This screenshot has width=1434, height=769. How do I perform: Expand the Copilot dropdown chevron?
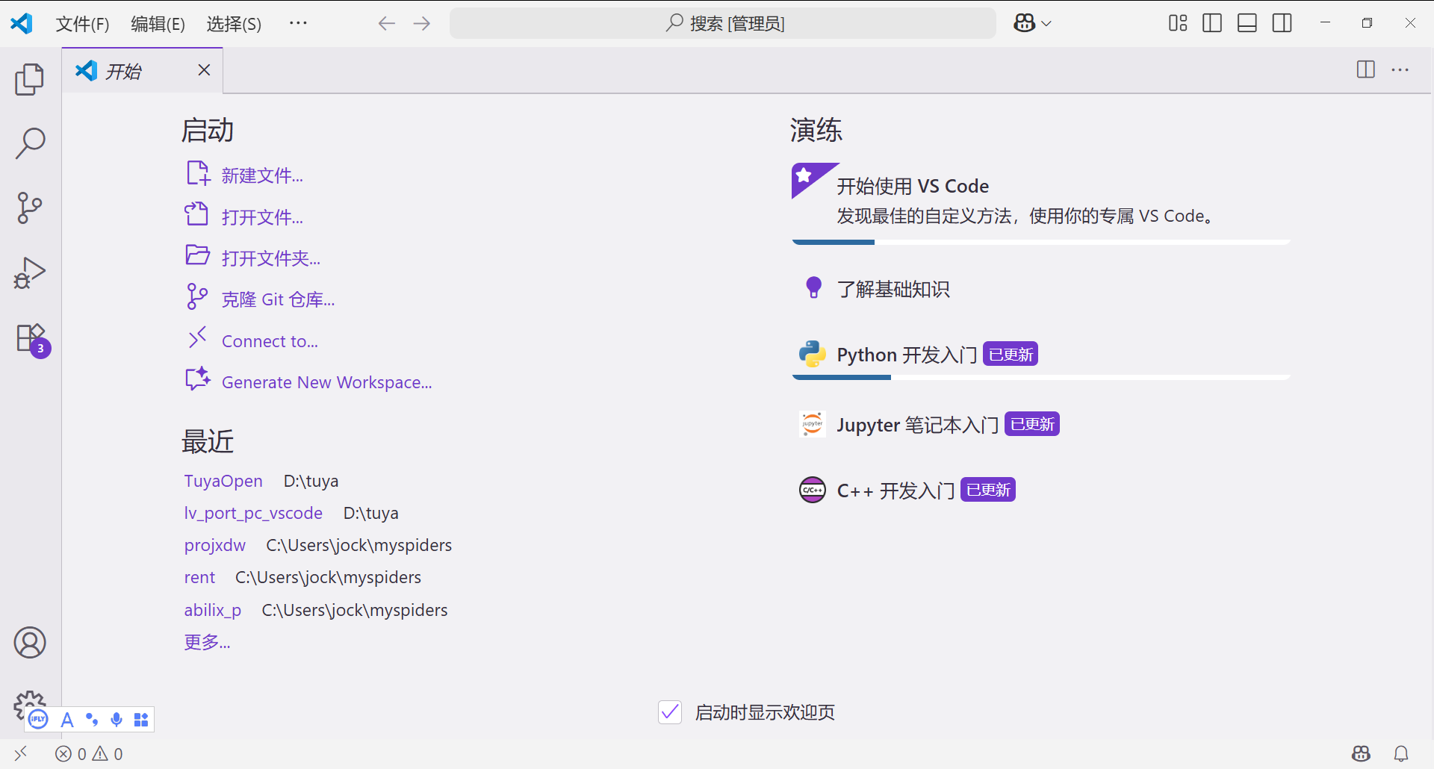tap(1046, 24)
